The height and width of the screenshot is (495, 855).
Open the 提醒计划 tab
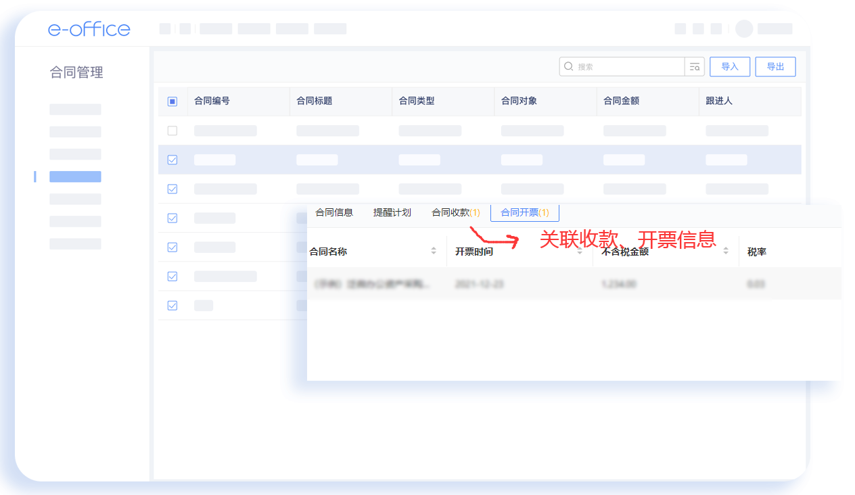392,212
